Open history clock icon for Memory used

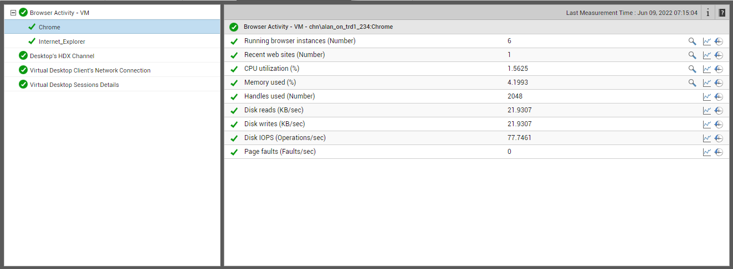click(x=719, y=82)
